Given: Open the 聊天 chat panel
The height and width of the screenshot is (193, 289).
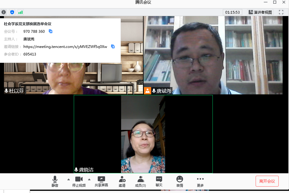Looking at the screenshot, I should [x=159, y=181].
